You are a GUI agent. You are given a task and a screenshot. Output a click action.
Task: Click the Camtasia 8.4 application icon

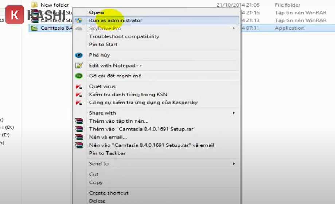pos(34,28)
